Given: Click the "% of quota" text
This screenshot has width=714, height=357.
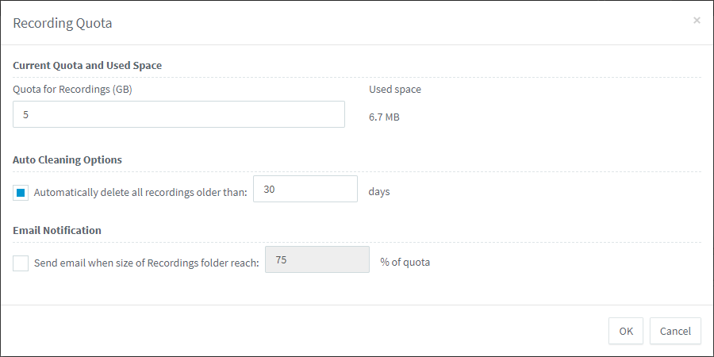Looking at the screenshot, I should (405, 262).
